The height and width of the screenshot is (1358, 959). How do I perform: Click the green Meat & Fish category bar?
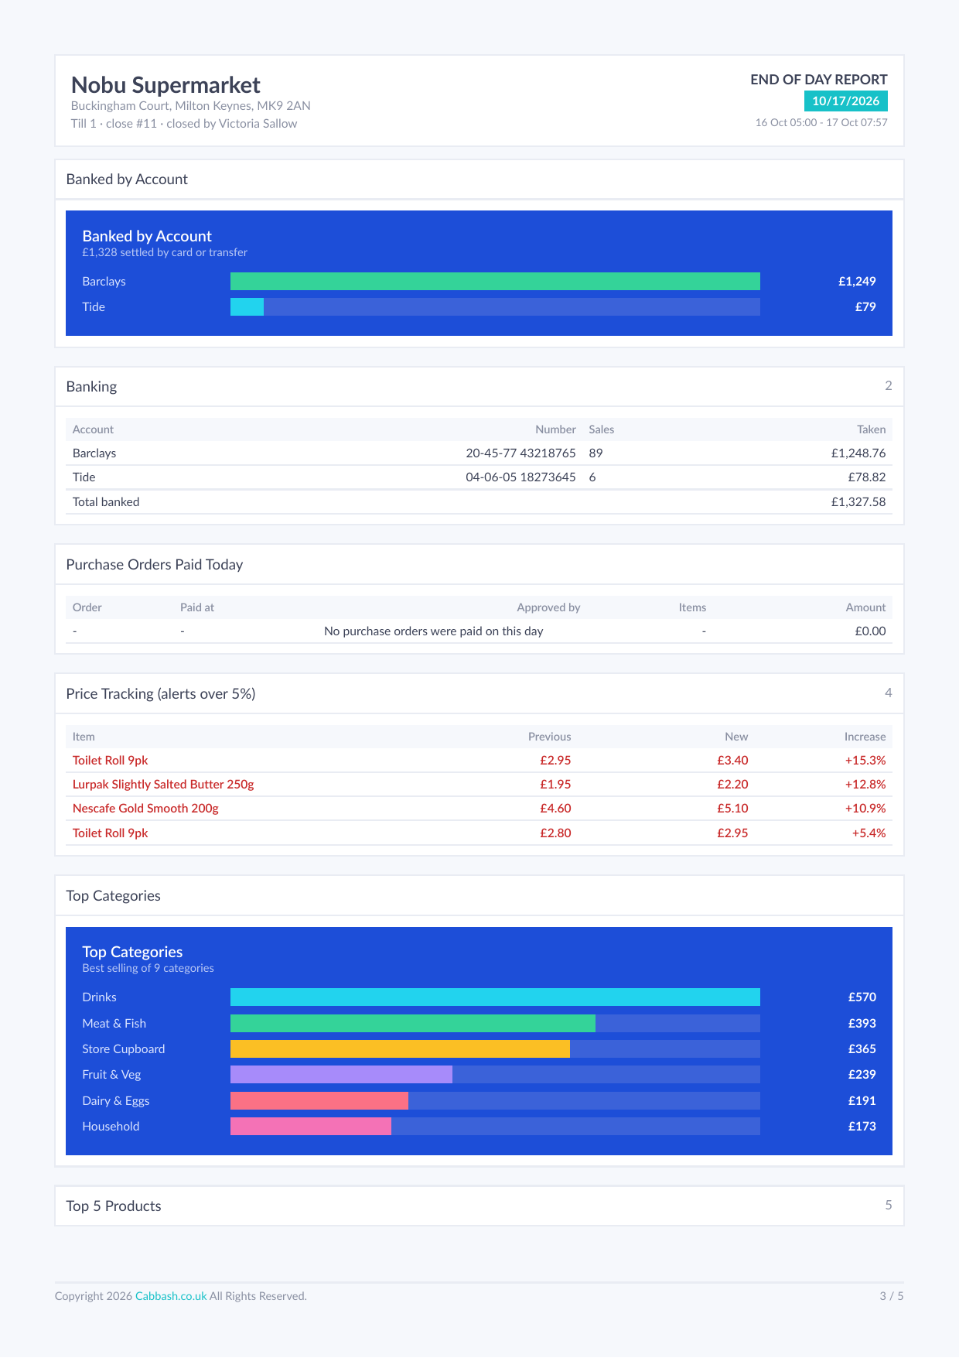pyautogui.click(x=413, y=1024)
